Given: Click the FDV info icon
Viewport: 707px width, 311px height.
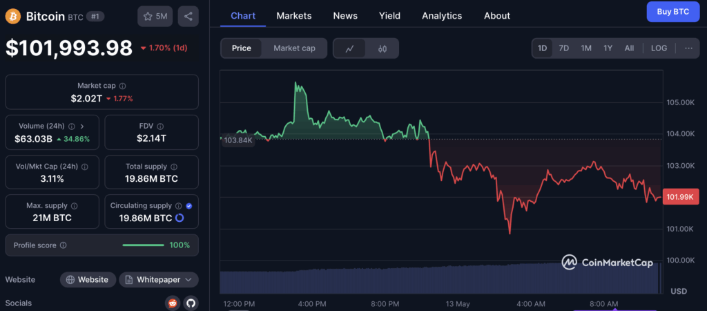Looking at the screenshot, I should pos(160,126).
